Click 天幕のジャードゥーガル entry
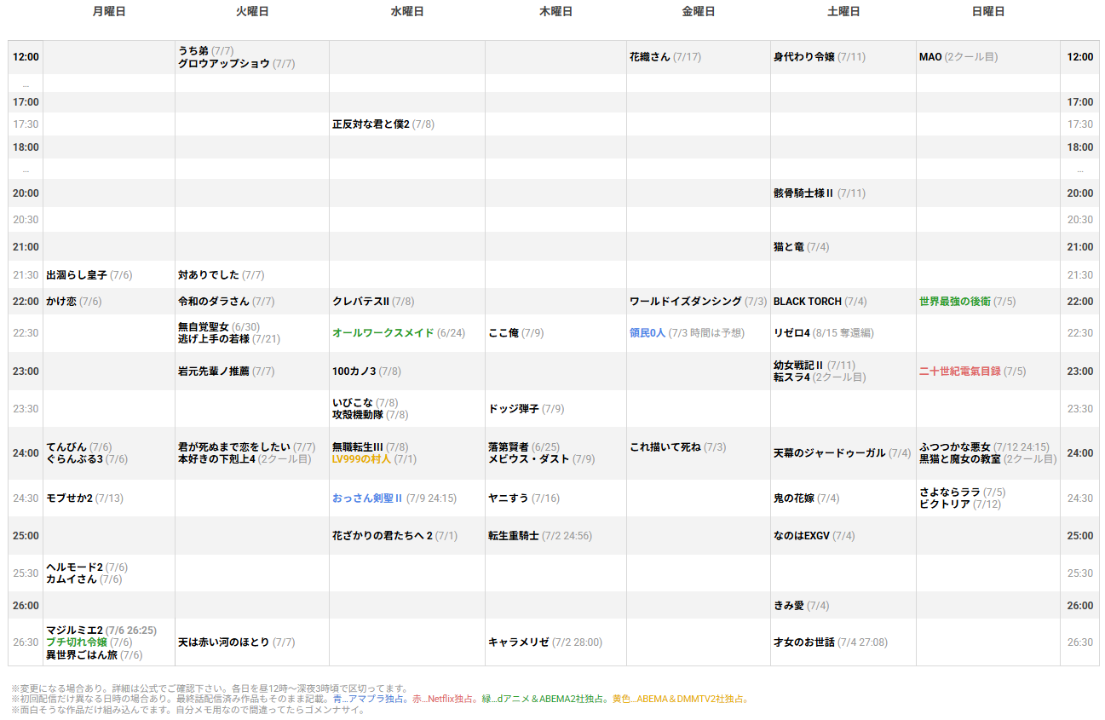Viewport: 1105px width, 720px height. click(843, 453)
